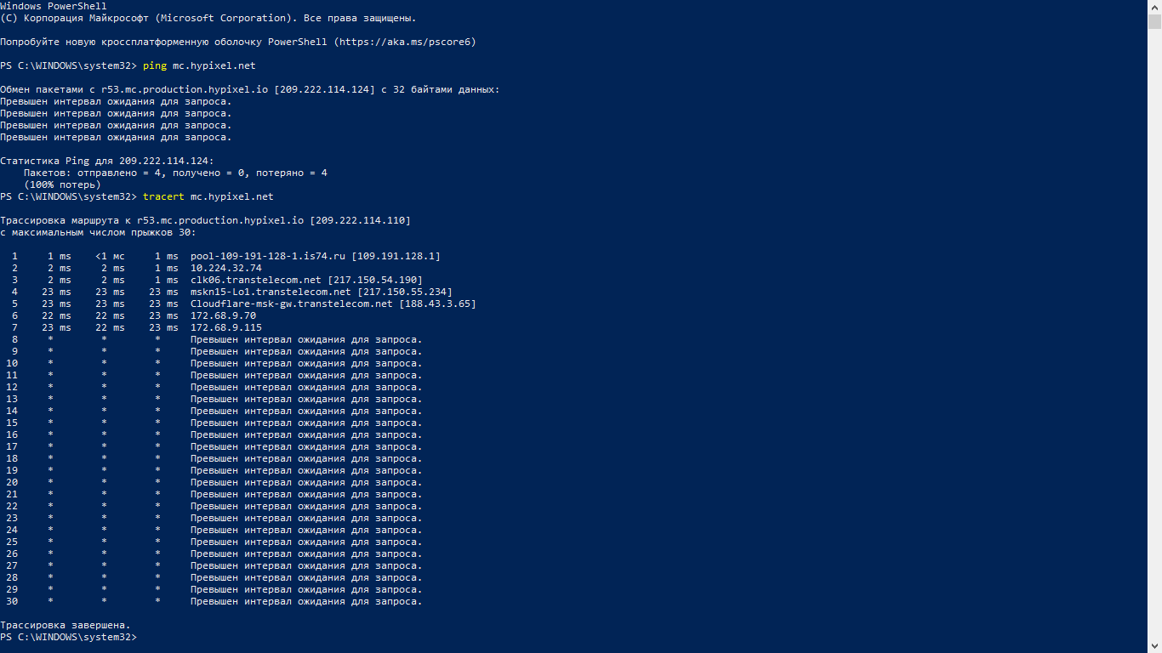
Task: Click IP 209.222.114.110 in tracert header
Action: click(x=360, y=220)
